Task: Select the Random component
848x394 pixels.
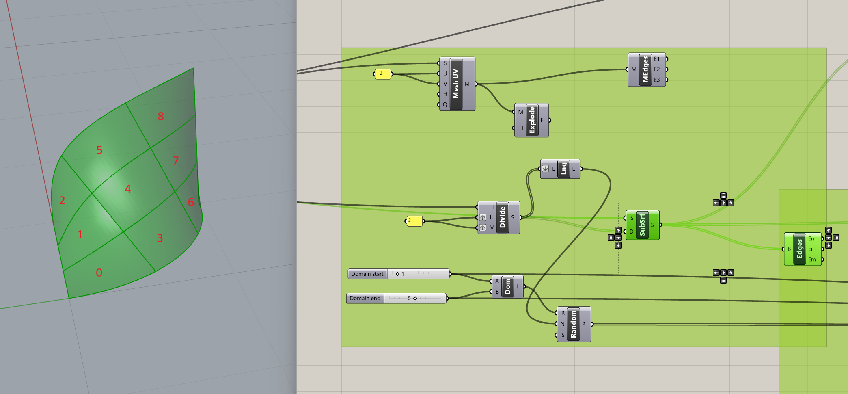Action: coord(573,324)
